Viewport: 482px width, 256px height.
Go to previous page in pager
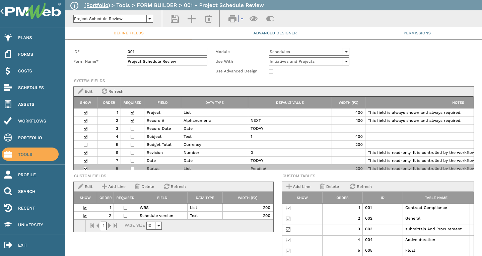(98, 226)
